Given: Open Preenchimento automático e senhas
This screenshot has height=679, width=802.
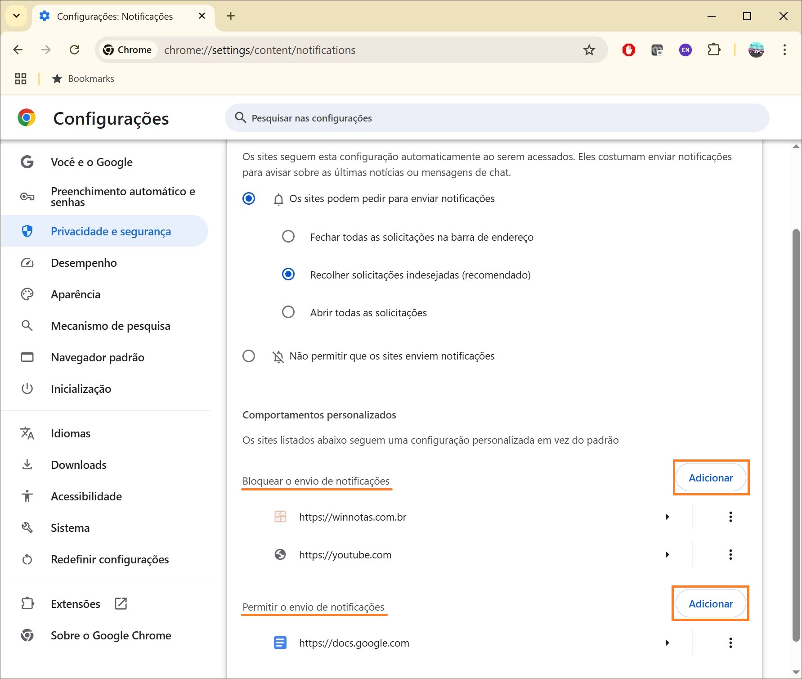Looking at the screenshot, I should click(104, 197).
